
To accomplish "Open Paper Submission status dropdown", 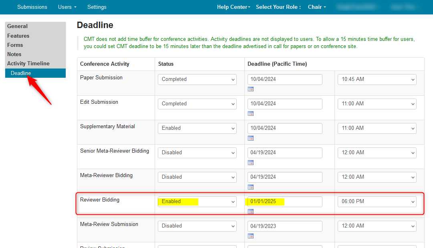I will tap(197, 79).
